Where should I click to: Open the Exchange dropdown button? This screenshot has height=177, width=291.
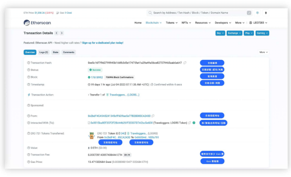tap(235, 33)
